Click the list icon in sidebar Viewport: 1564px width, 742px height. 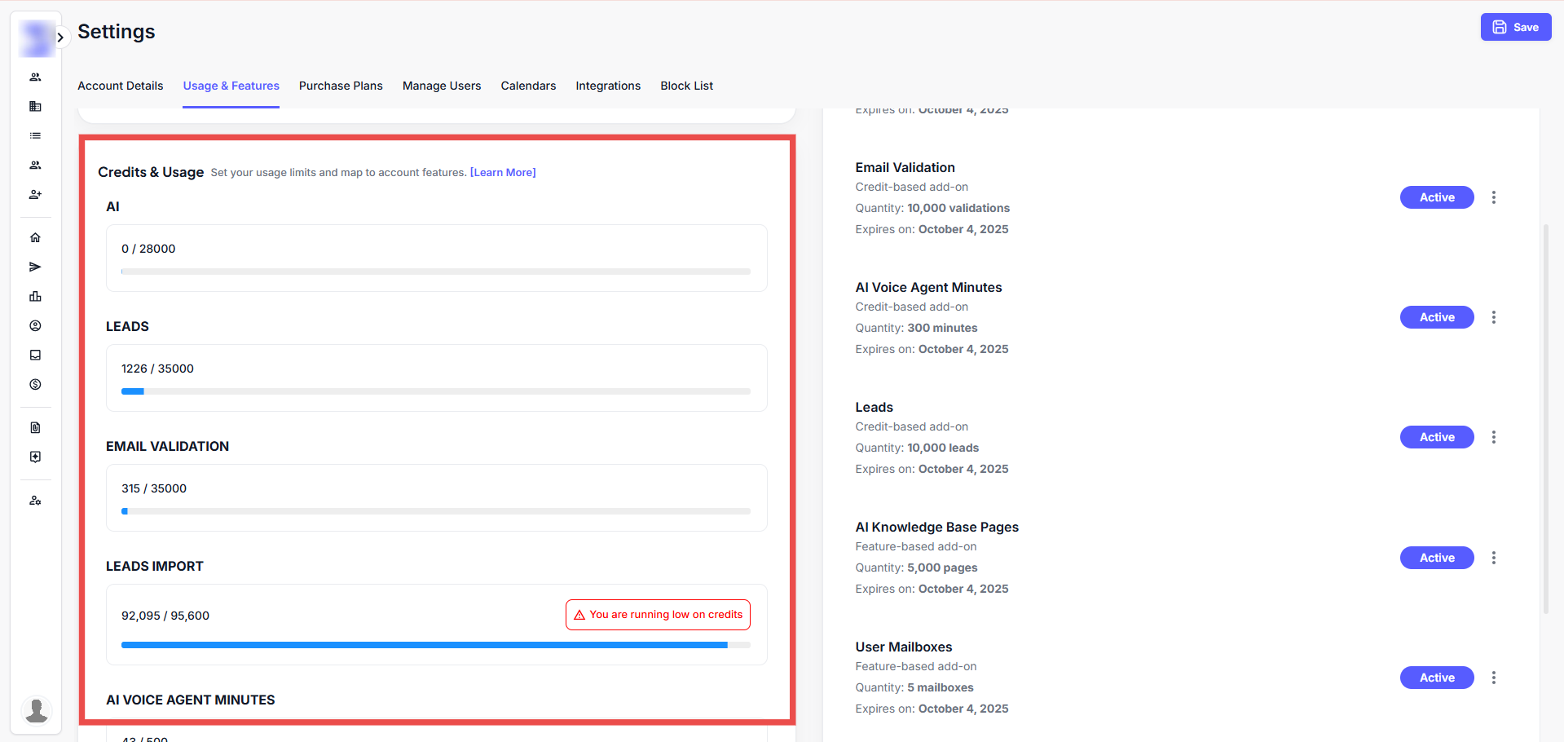click(x=35, y=135)
